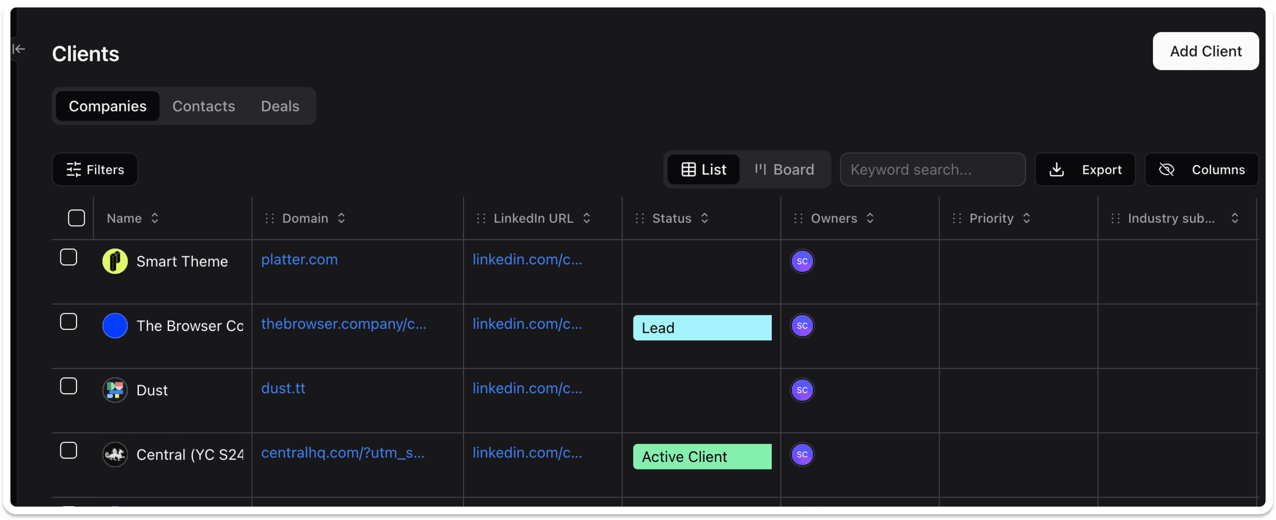The height and width of the screenshot is (520, 1276).
Task: Grab the Domain column drag handle
Action: pos(270,219)
